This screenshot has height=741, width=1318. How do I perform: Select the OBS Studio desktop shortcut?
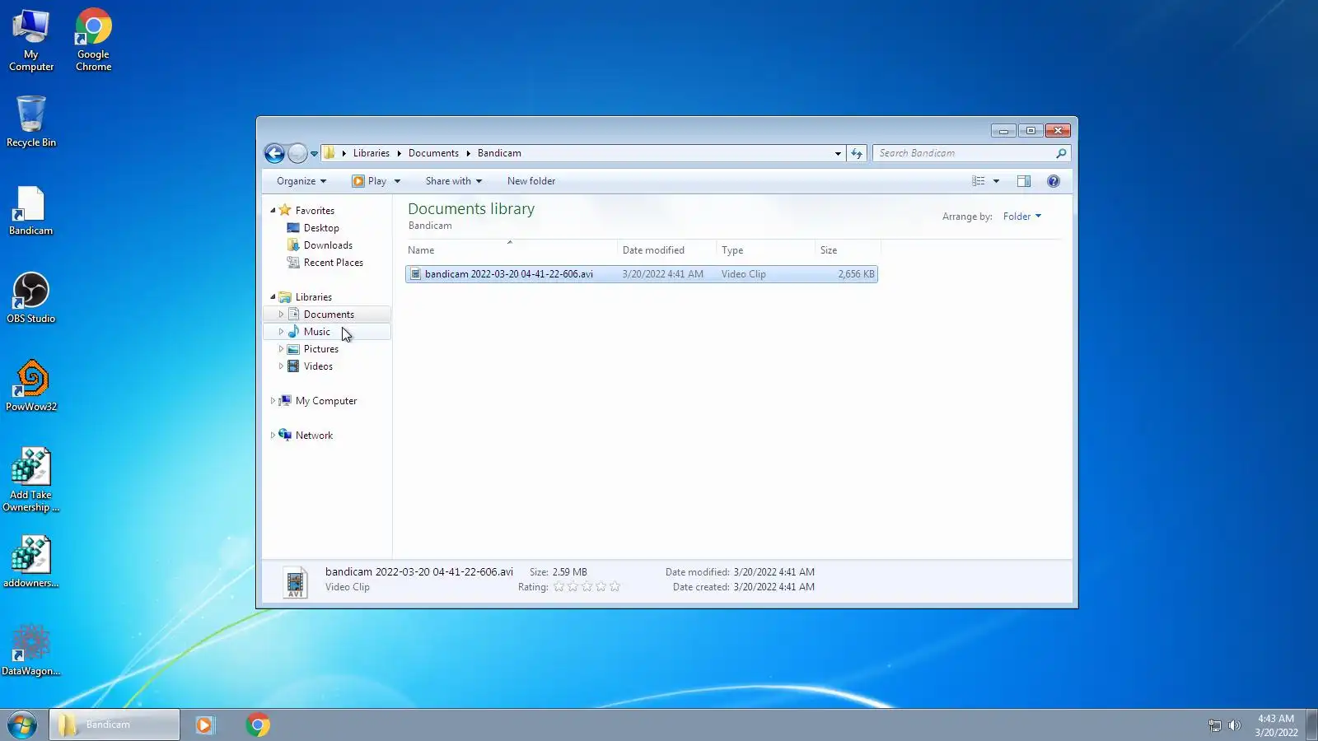pyautogui.click(x=31, y=298)
